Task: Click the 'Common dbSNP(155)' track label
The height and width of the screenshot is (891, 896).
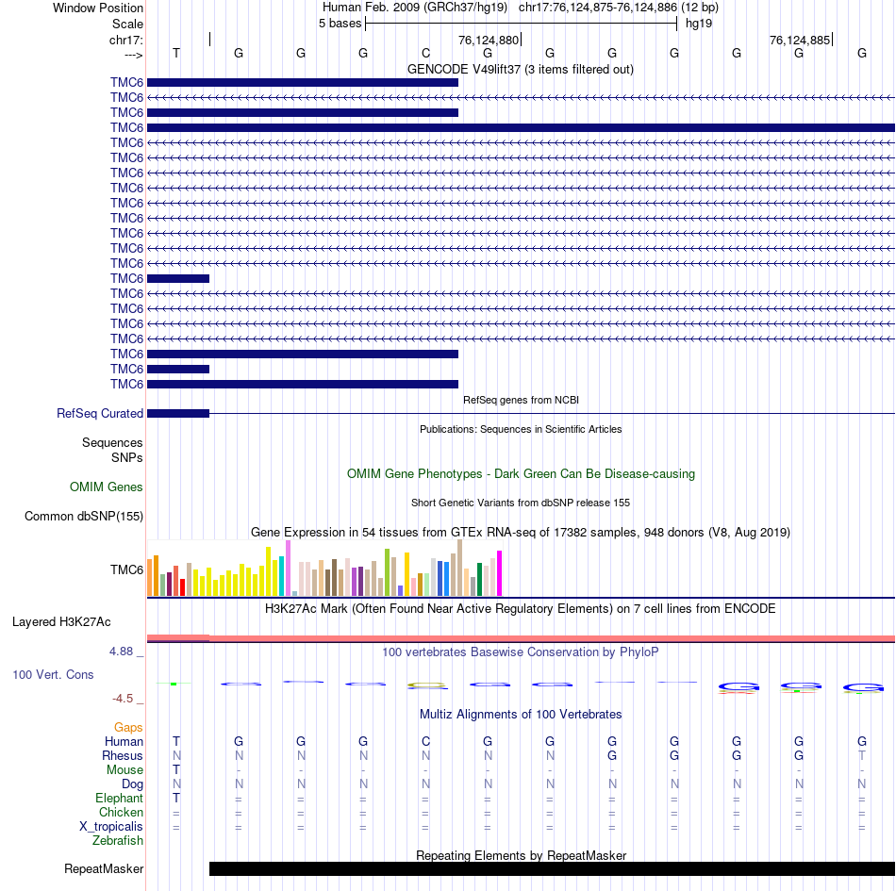Action: click(x=83, y=517)
